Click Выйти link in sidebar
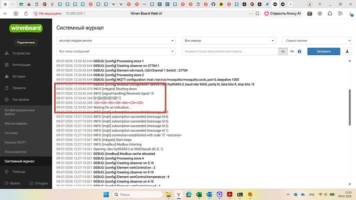This screenshot has width=356, height=200. pos(13,183)
